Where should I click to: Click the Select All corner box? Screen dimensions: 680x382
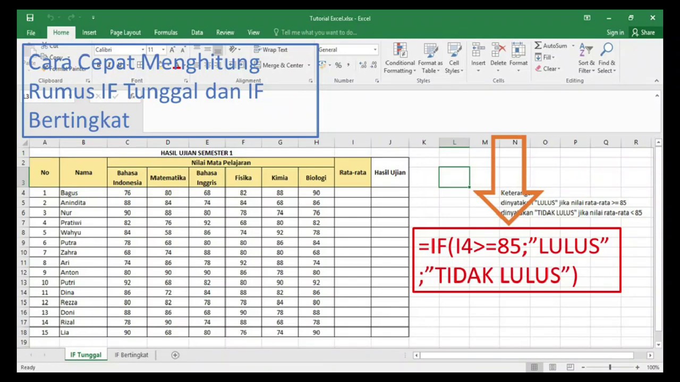point(23,142)
